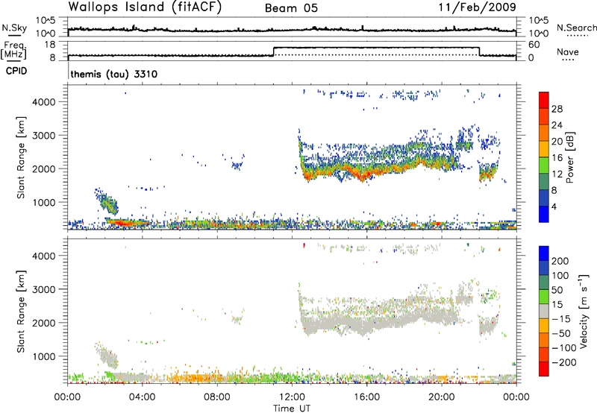Image resolution: width=597 pixels, height=413 pixels.
Task: Pick the gray segment of velocity colorbar
Action: point(544,312)
